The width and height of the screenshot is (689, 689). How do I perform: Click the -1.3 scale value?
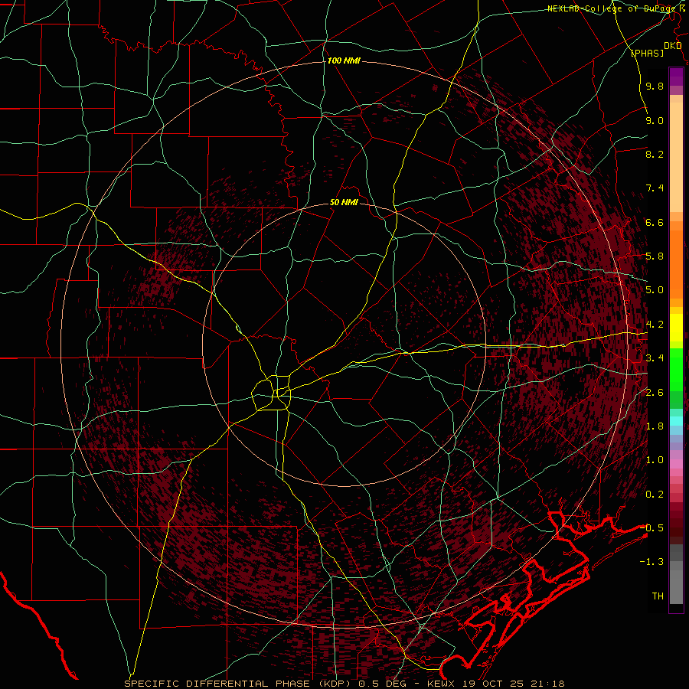pyautogui.click(x=651, y=562)
